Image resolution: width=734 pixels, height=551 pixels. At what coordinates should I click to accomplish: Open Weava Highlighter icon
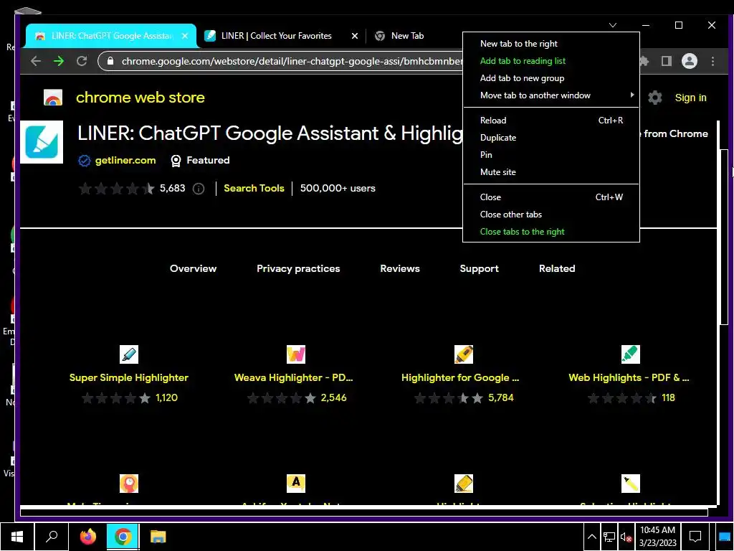pos(296,354)
